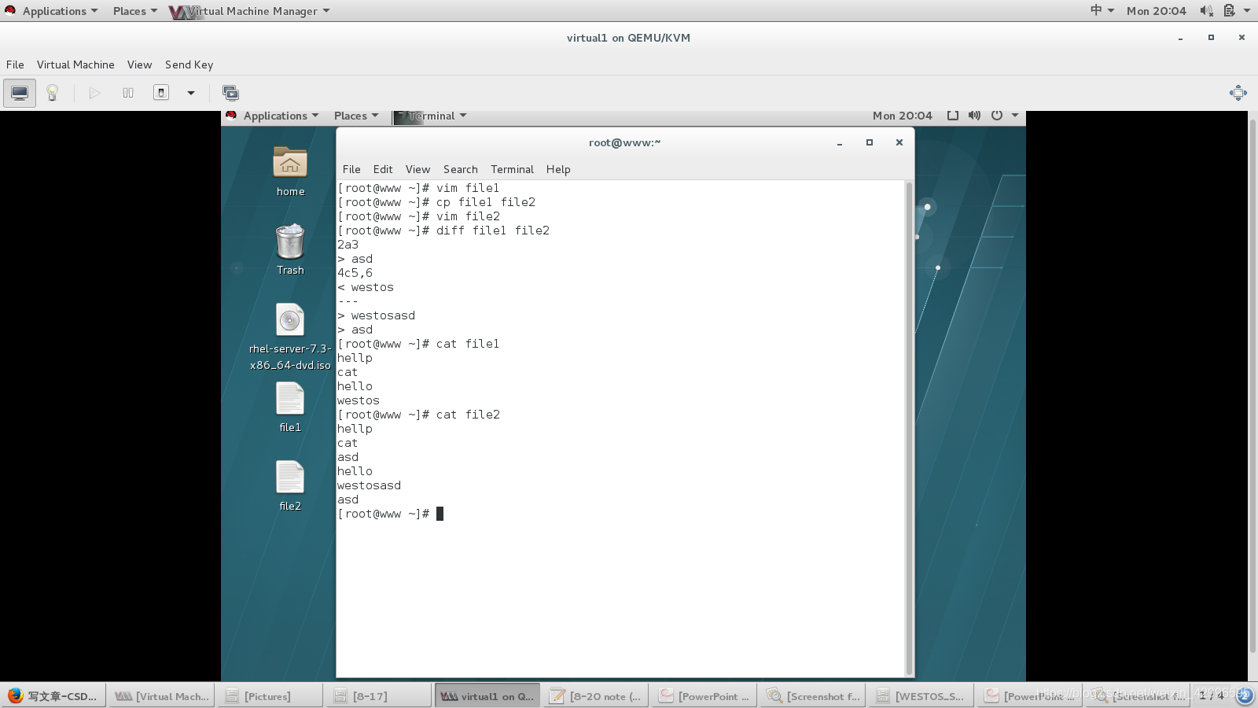1258x708 pixels.
Task: Open the terminal Help menu
Action: pyautogui.click(x=558, y=169)
